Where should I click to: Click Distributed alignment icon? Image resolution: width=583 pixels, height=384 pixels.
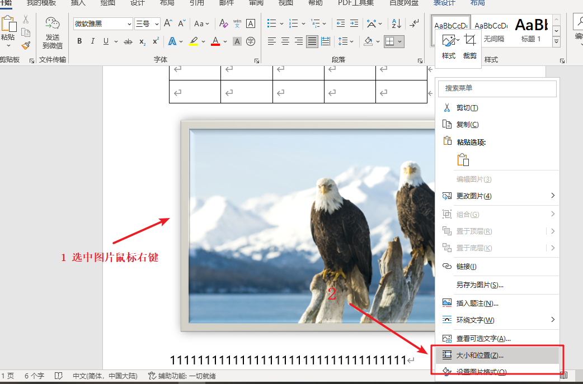(x=326, y=41)
